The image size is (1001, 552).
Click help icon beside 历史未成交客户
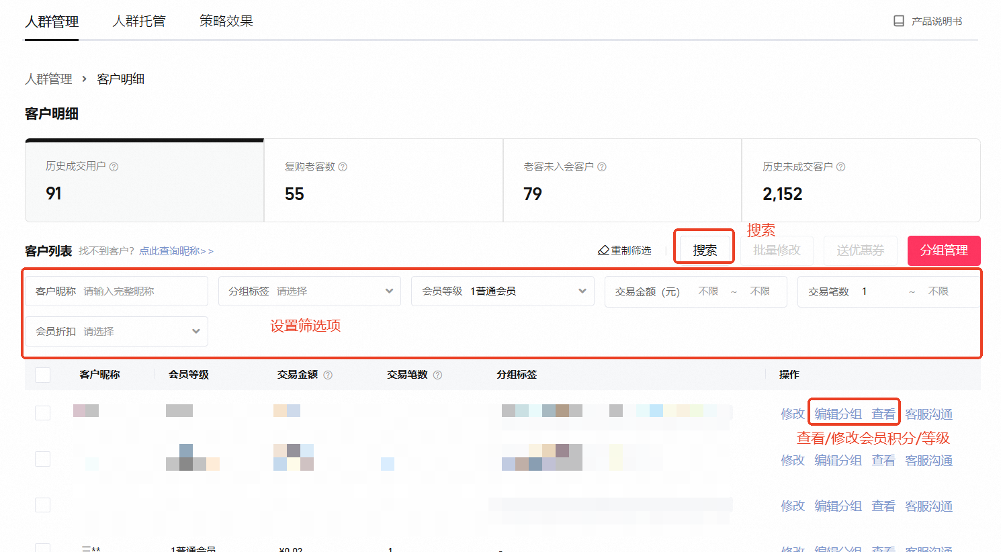(x=840, y=167)
